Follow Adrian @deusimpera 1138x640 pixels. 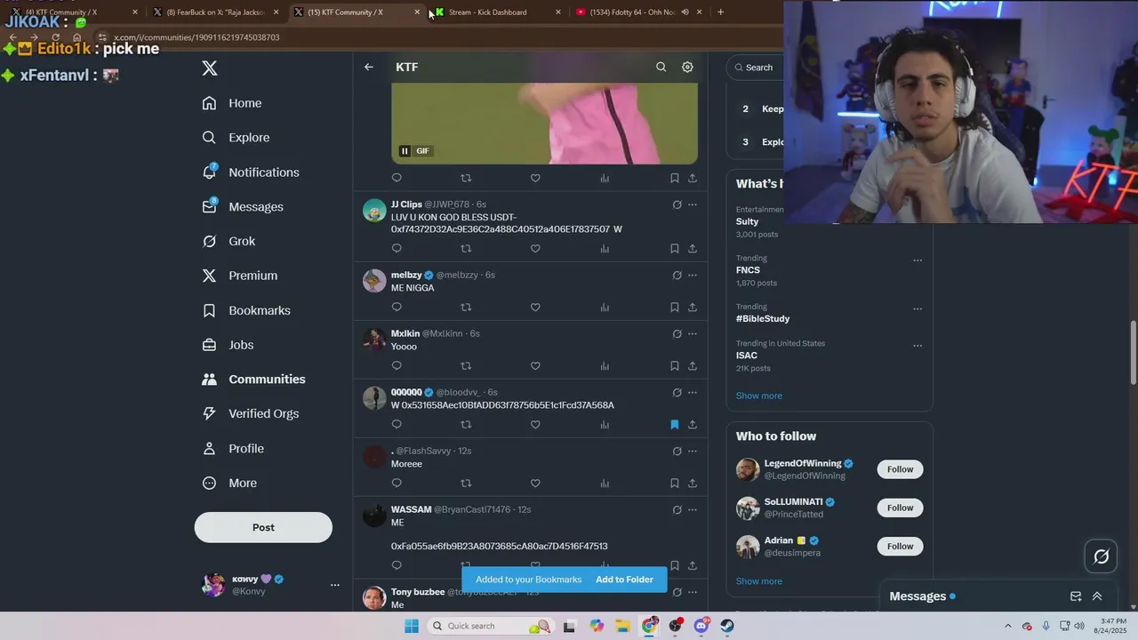coord(900,546)
